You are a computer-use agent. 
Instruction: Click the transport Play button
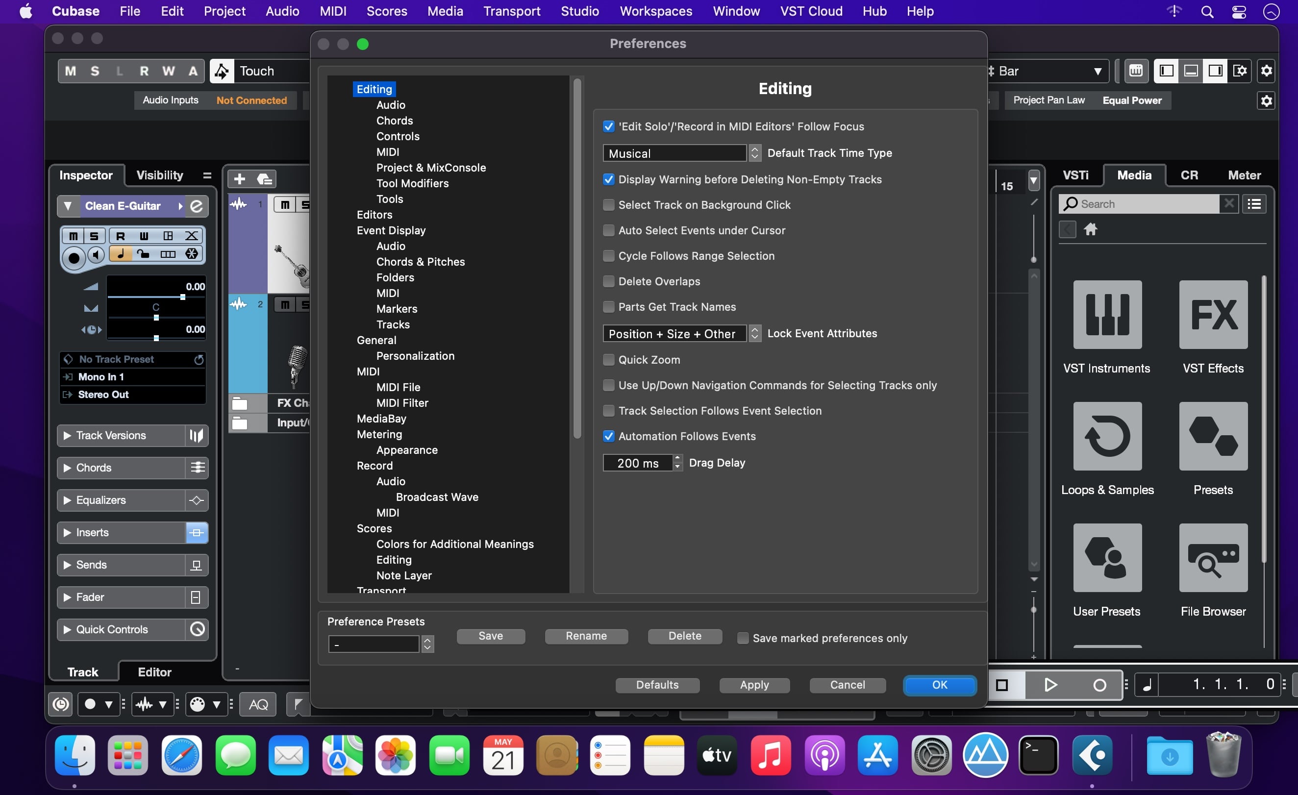[1050, 684]
